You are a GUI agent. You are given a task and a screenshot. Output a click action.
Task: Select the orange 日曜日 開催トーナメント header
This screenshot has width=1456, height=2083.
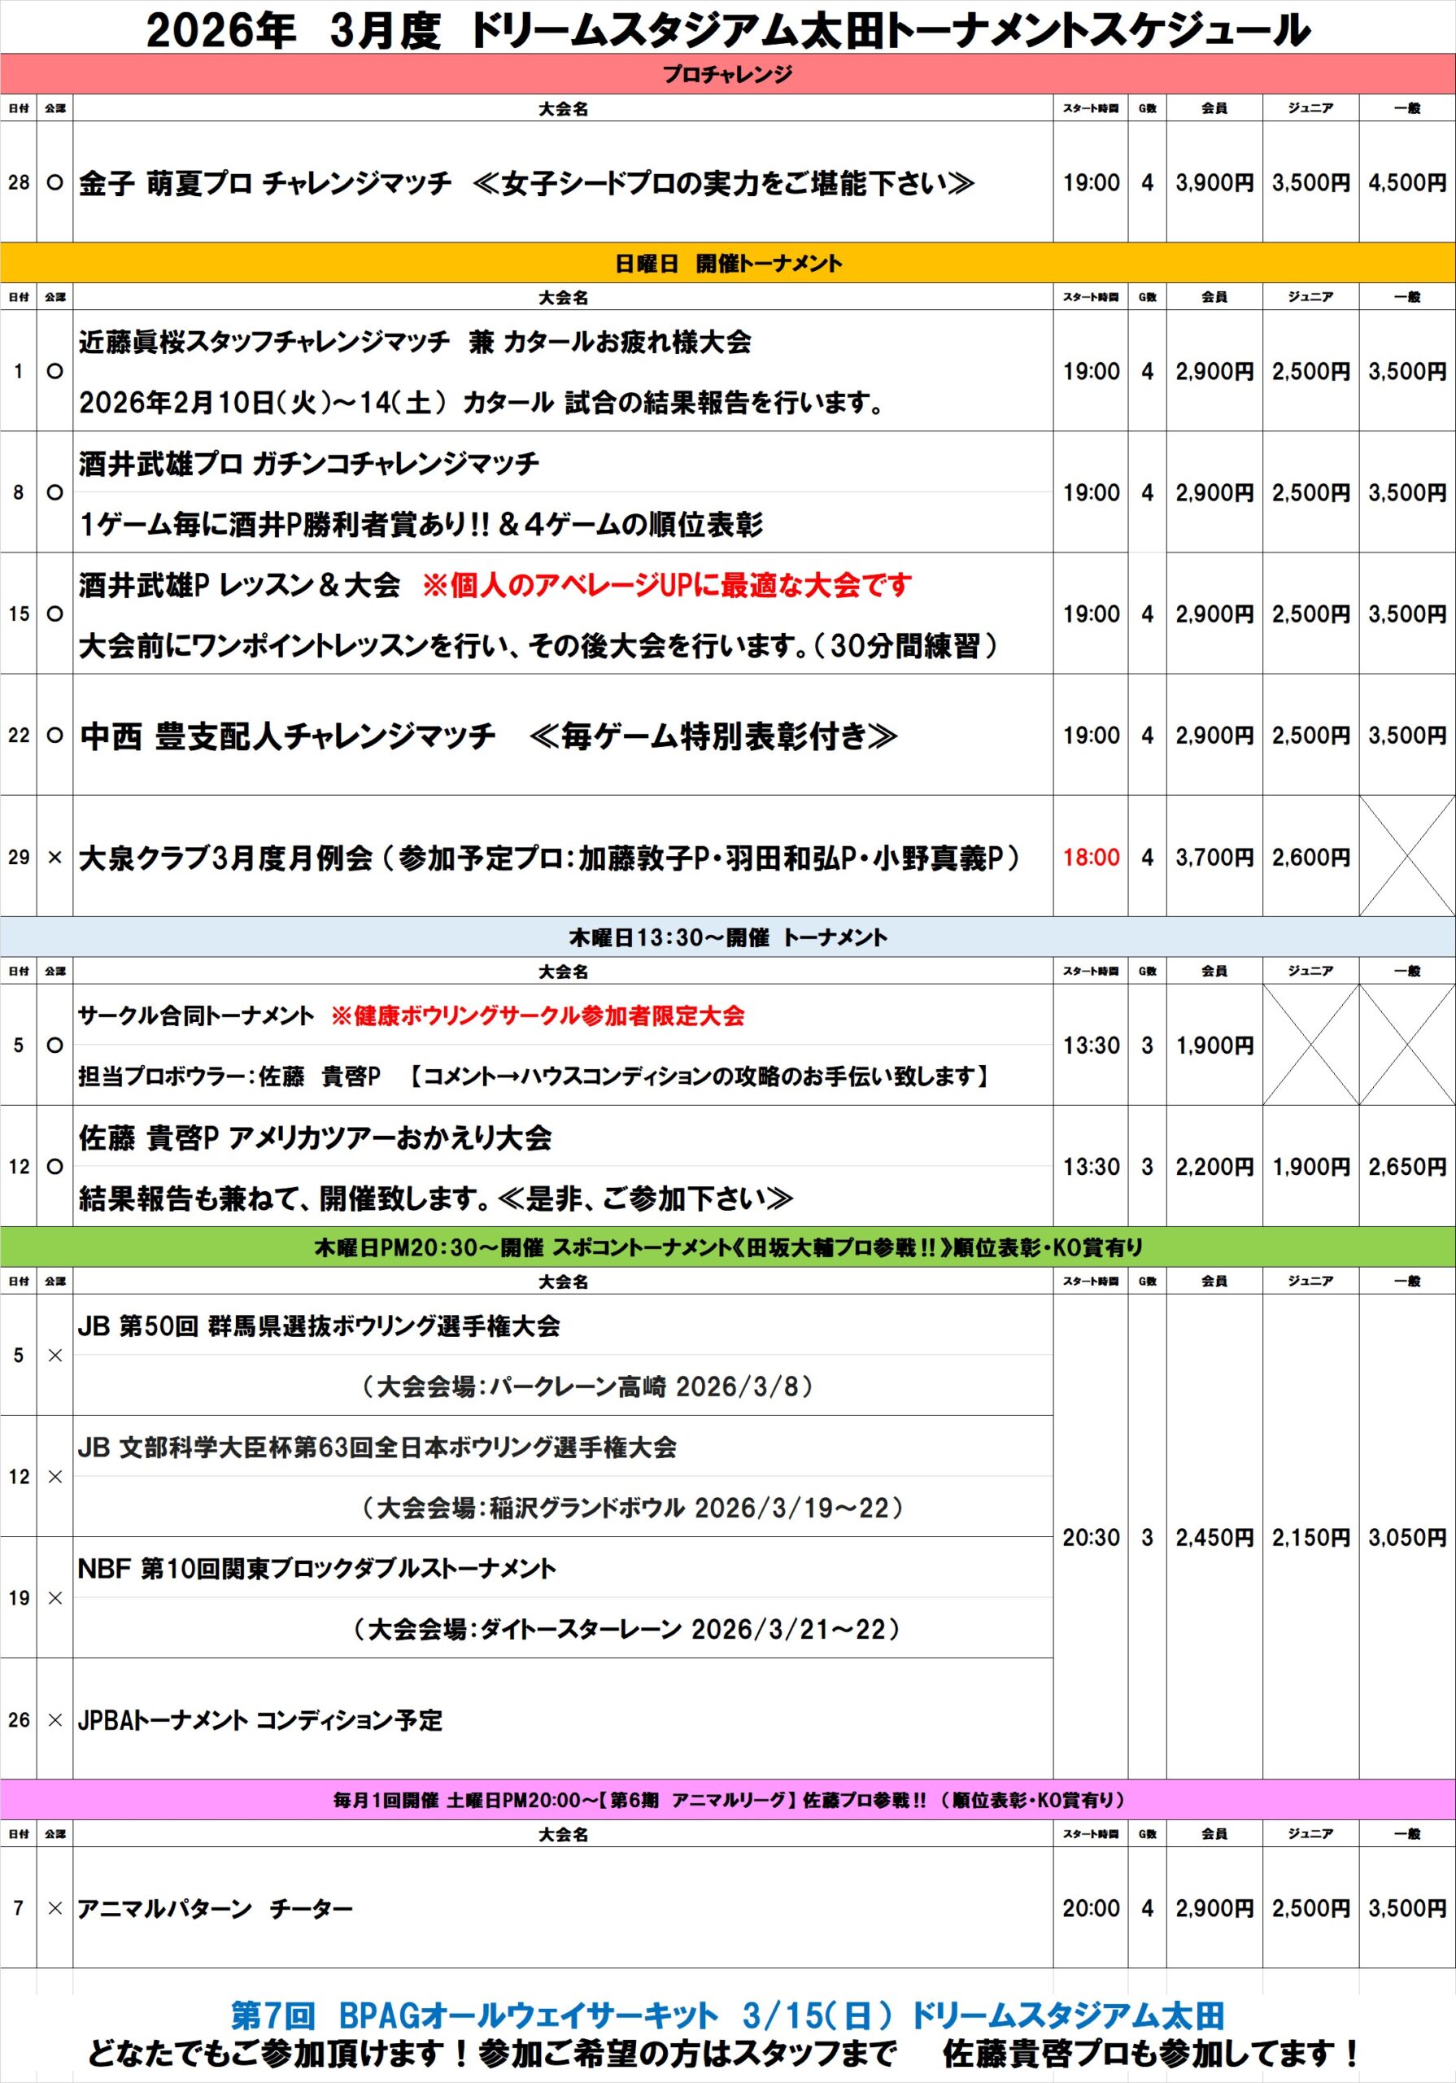coord(727,264)
